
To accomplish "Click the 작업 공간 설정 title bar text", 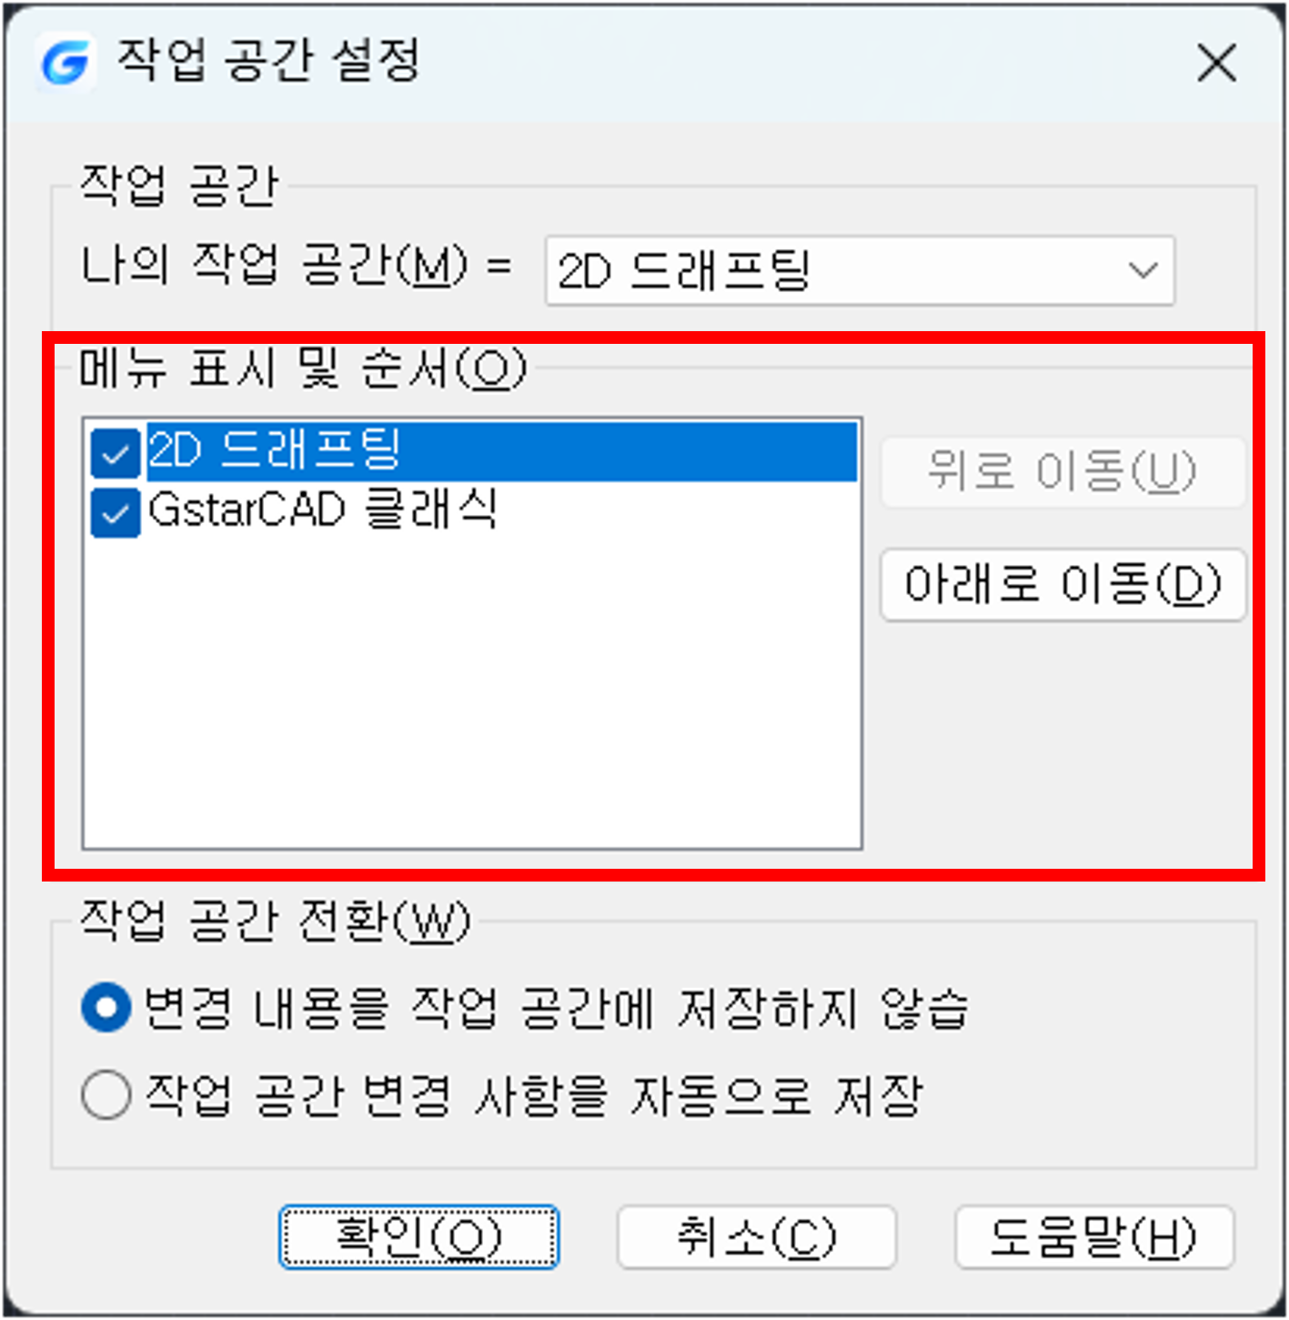I will pyautogui.click(x=269, y=62).
